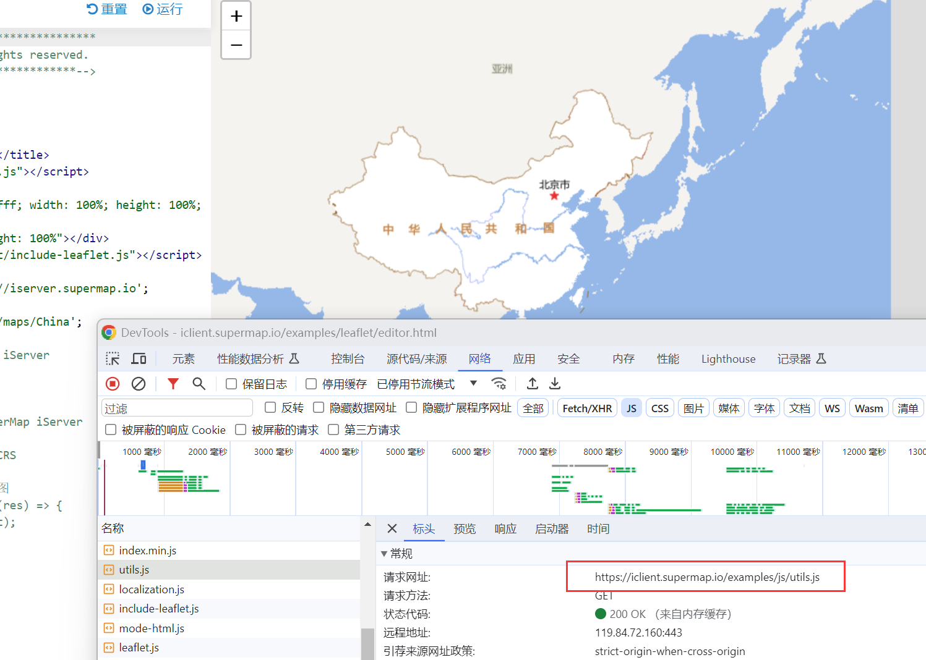Open the 已停用节流模式 throttling dropdown
This screenshot has height=660, width=926.
[473, 383]
